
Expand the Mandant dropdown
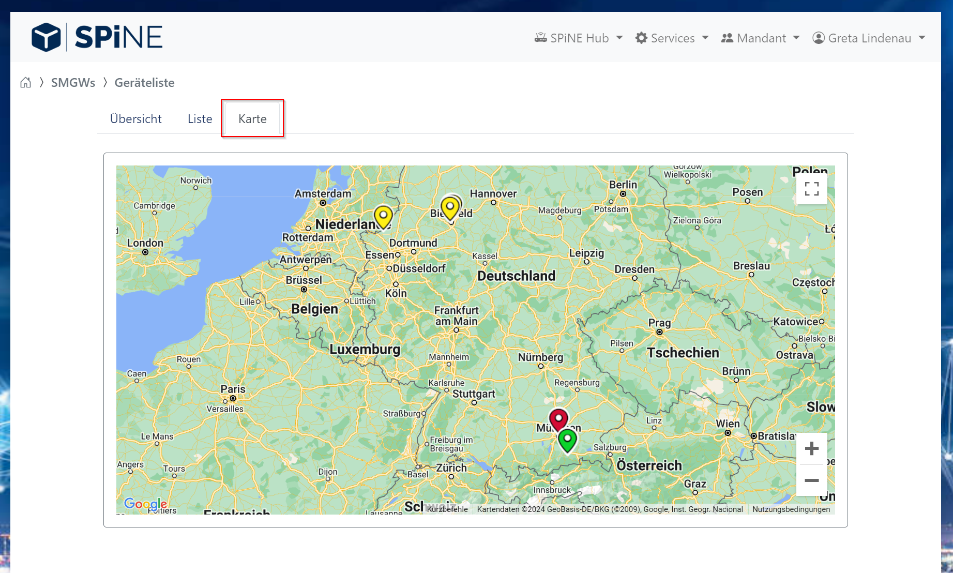(x=760, y=38)
